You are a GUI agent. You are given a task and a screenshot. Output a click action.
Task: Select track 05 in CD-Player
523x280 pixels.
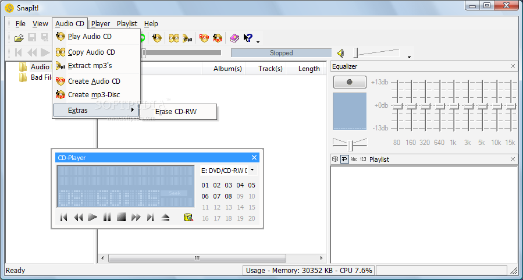pyautogui.click(x=252, y=185)
